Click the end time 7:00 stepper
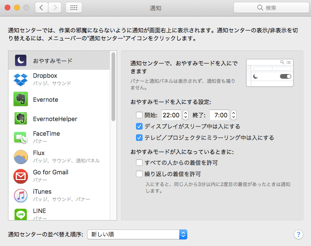Screen dimensions: 311x246 (x=234, y=115)
